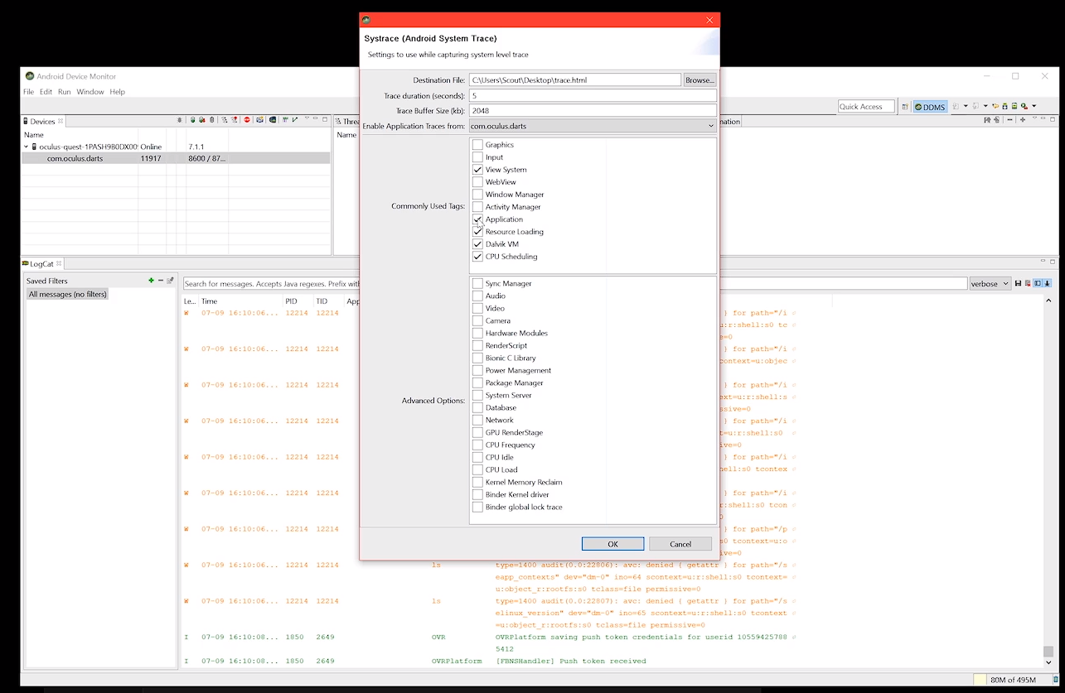Open the File menu
This screenshot has width=1065, height=693.
(x=28, y=92)
